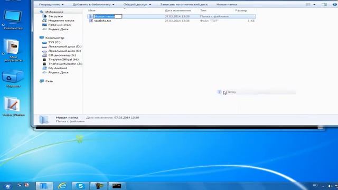Viewport: 338px width, 190px height.
Task: Click the command prompt taskbar icon
Action: 117,186
